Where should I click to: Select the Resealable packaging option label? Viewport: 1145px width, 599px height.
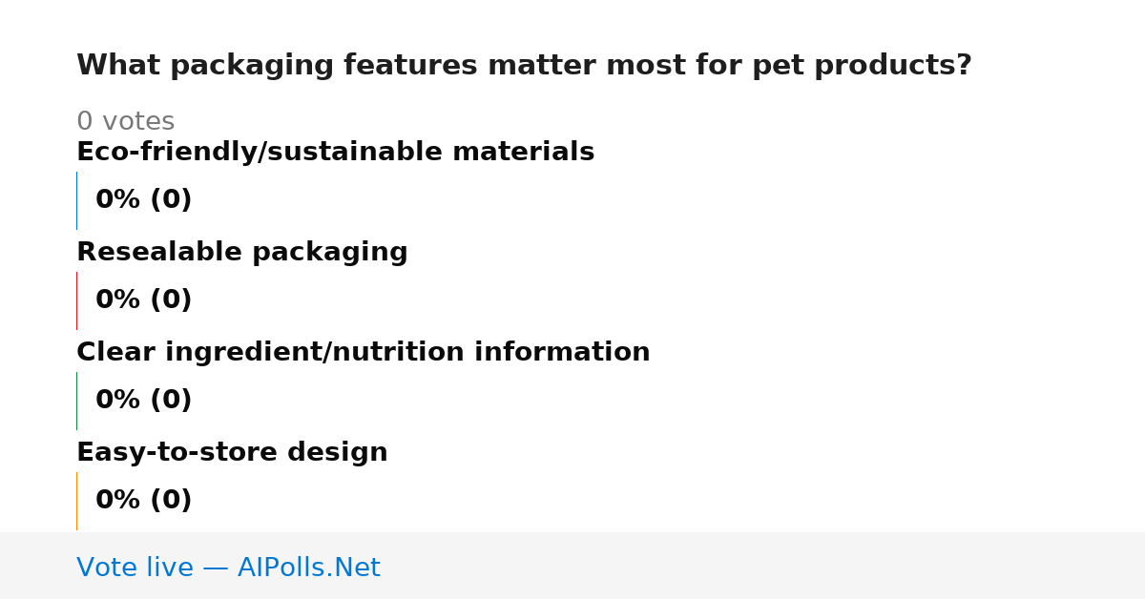(241, 252)
